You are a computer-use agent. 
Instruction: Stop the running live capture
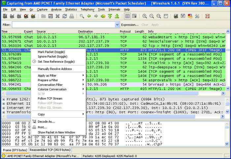tap(26, 16)
